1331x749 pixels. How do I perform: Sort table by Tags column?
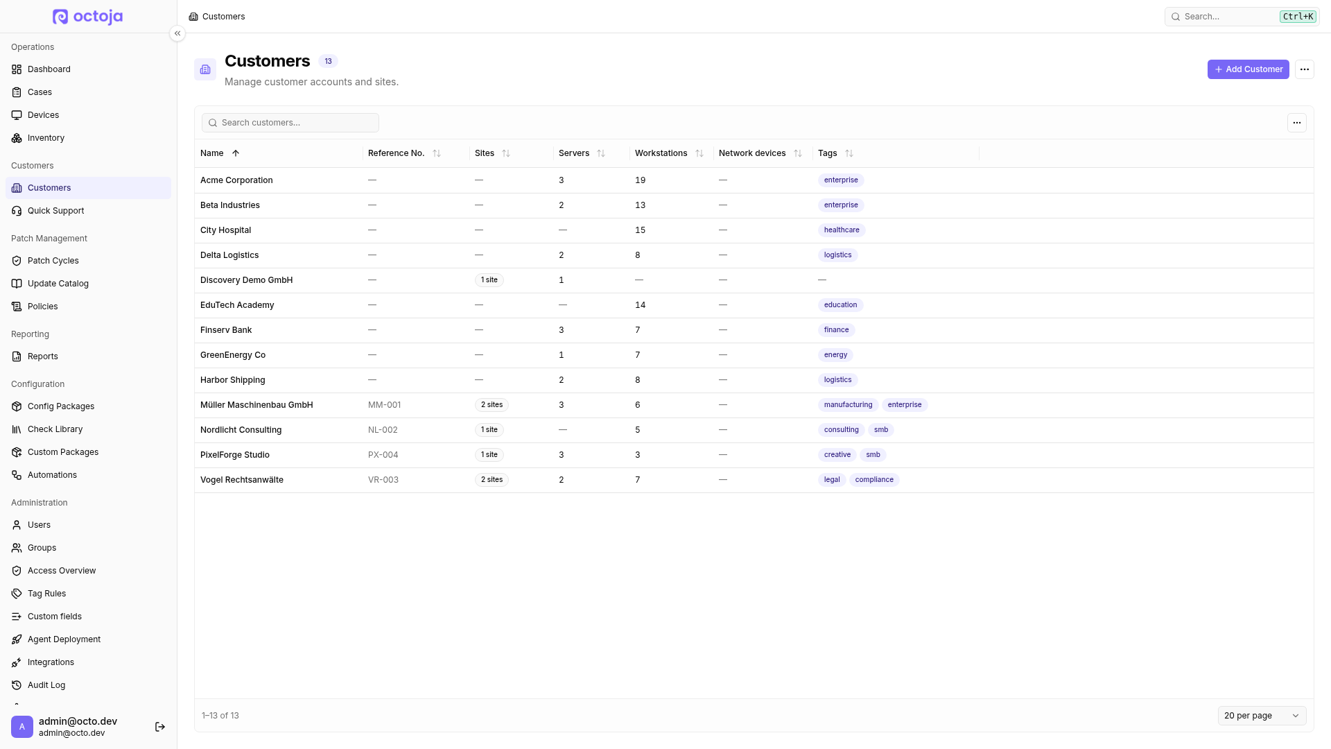click(849, 153)
